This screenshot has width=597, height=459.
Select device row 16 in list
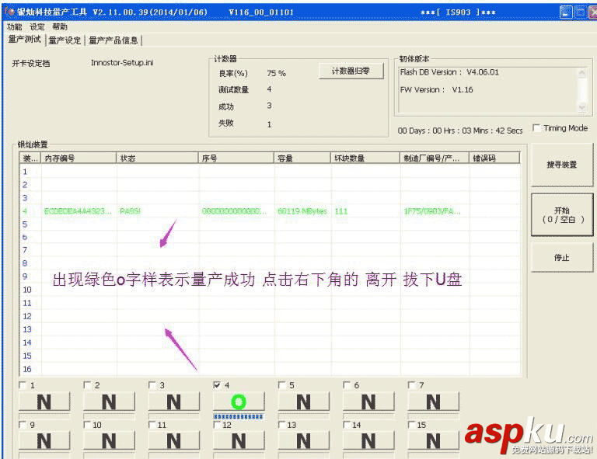pos(270,369)
